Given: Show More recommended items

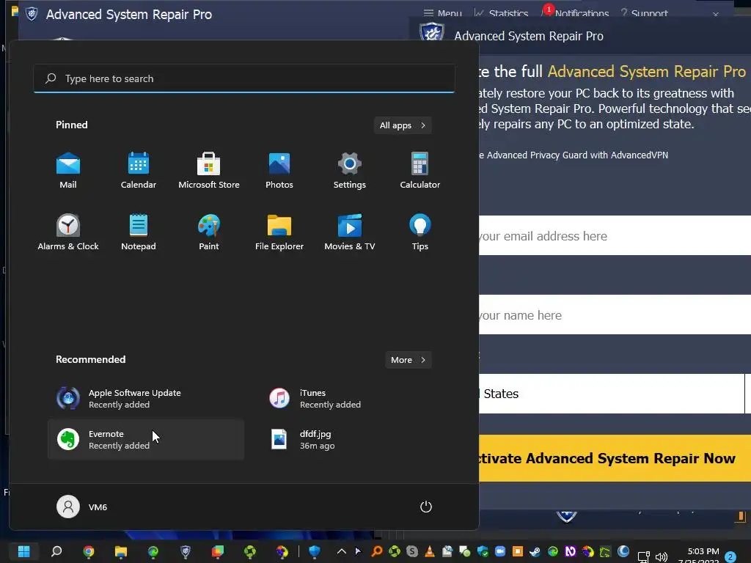Looking at the screenshot, I should (409, 360).
